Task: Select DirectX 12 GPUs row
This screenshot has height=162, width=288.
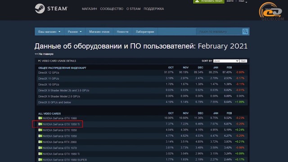Action: pyautogui.click(x=142, y=72)
